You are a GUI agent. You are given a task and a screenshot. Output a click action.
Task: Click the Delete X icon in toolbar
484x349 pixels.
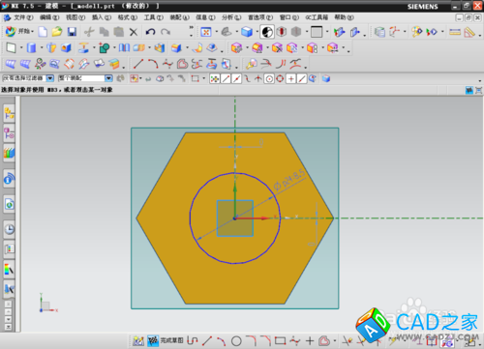click(134, 32)
